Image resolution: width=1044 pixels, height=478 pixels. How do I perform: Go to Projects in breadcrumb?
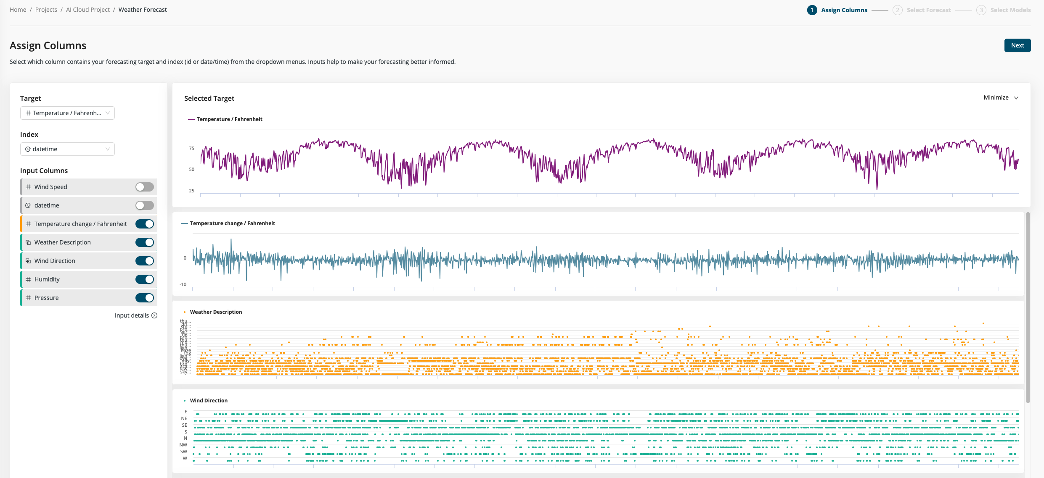[x=46, y=10]
